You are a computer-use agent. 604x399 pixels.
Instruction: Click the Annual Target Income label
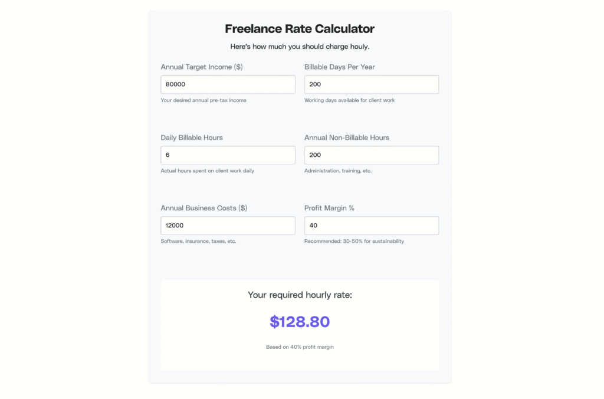click(x=200, y=67)
